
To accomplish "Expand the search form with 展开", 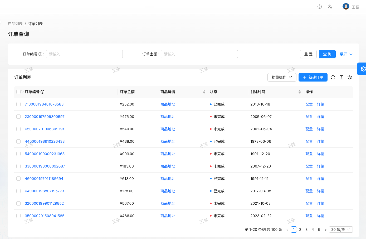I will click(x=346, y=54).
